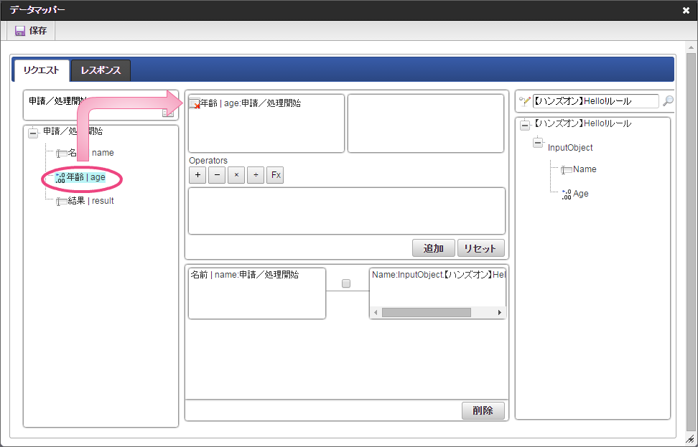Click the multiply operator button
The height and width of the screenshot is (447, 698).
236,175
